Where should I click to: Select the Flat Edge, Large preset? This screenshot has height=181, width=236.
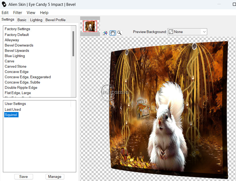click(18, 93)
